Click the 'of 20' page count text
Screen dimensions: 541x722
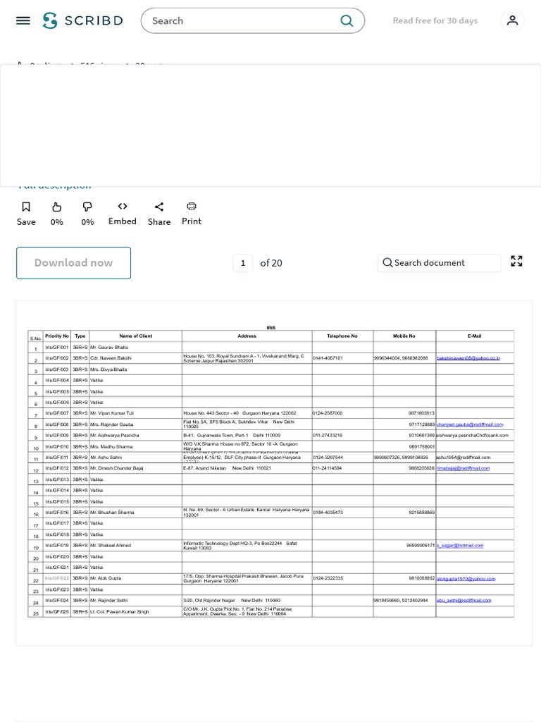(x=271, y=263)
